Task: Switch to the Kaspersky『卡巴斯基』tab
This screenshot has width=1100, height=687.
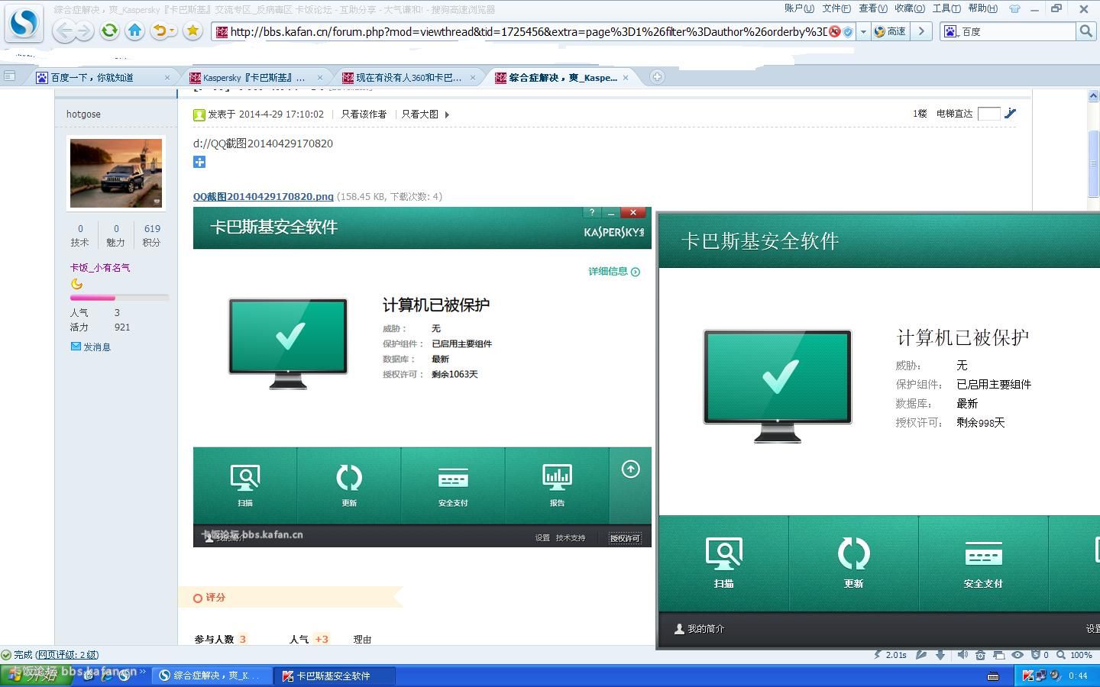Action: (255, 77)
